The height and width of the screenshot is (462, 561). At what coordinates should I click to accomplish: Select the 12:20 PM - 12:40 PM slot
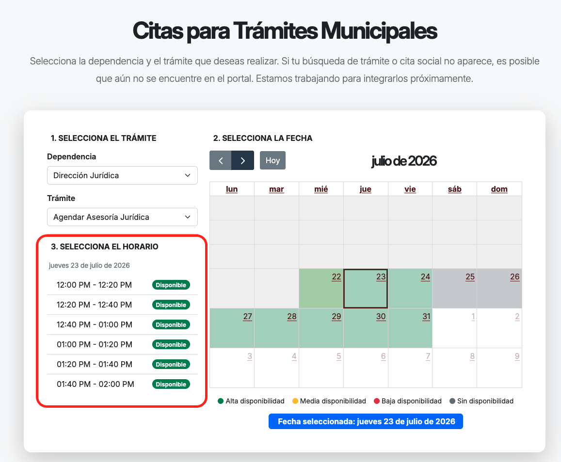point(122,305)
